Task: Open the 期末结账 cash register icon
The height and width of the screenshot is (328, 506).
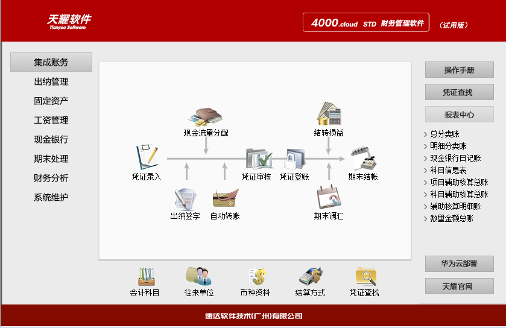Action: pos(364,158)
